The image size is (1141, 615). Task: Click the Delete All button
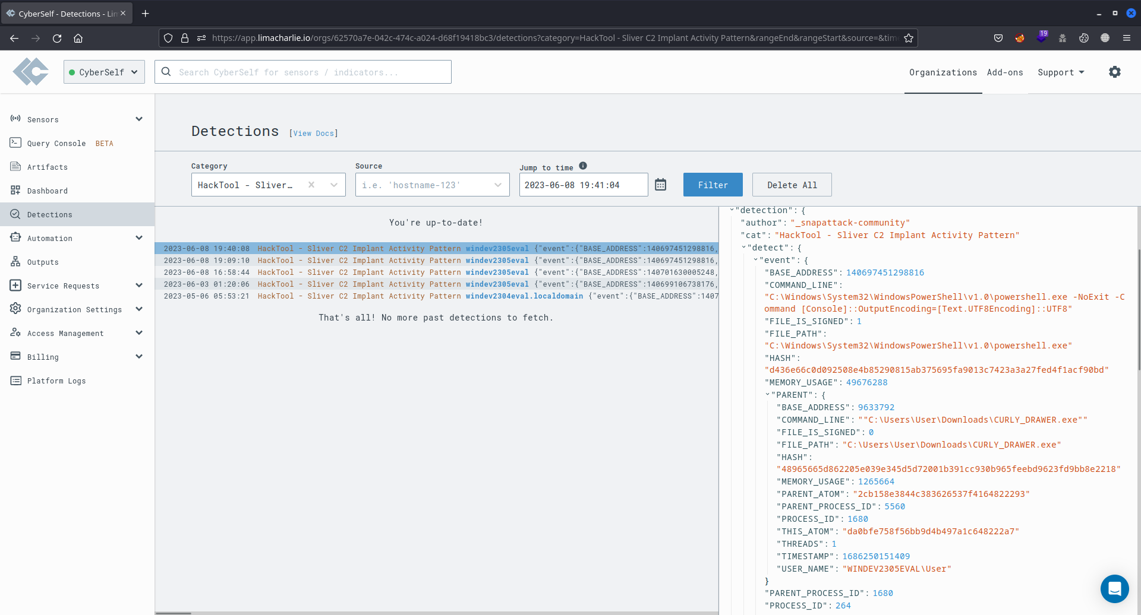point(792,185)
